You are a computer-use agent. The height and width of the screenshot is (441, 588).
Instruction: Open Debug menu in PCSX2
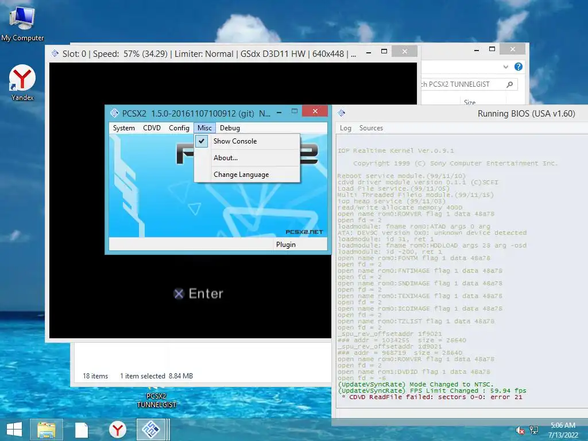[x=230, y=128]
